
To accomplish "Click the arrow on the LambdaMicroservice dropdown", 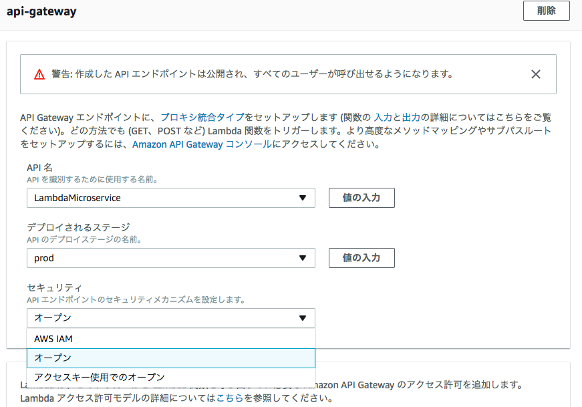I will (303, 198).
